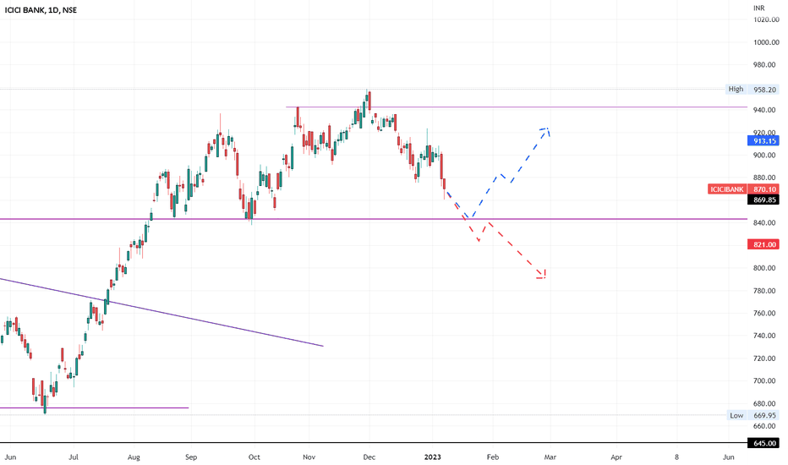The image size is (788, 465).
Task: Click the Apr label on time axis
Action: (x=616, y=457)
